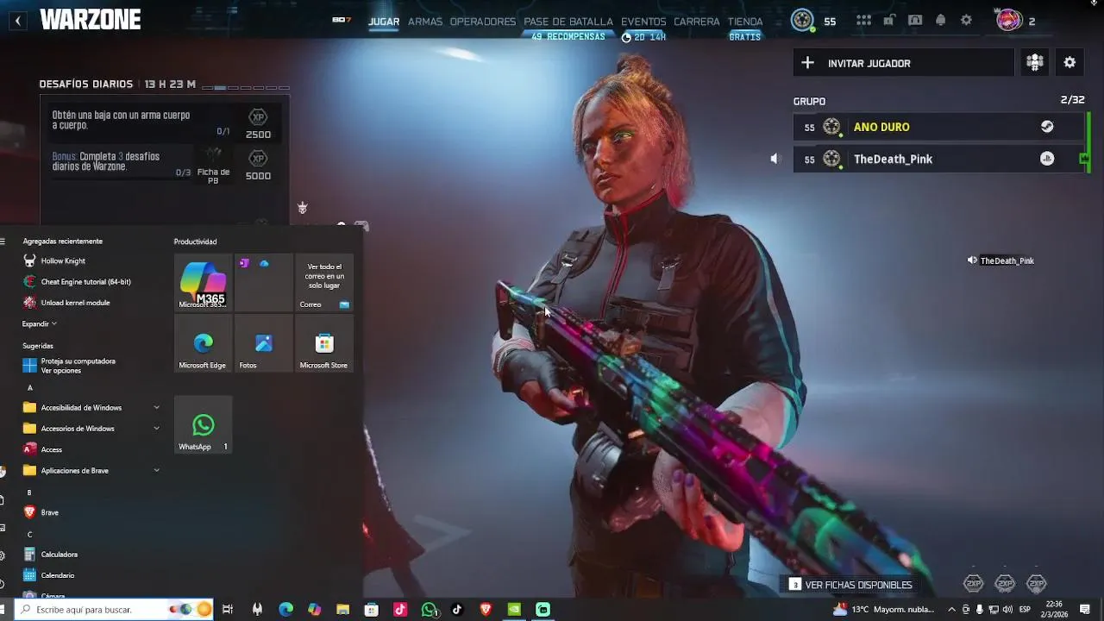The height and width of the screenshot is (621, 1104).
Task: Show hidden system tray icons
Action: tap(950, 609)
